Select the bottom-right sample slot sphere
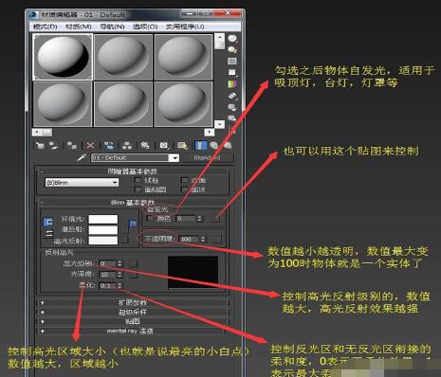 pos(183,104)
